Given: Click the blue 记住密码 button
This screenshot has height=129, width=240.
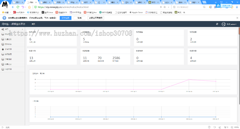Looking at the screenshot, I should pyautogui.click(x=66, y=18).
